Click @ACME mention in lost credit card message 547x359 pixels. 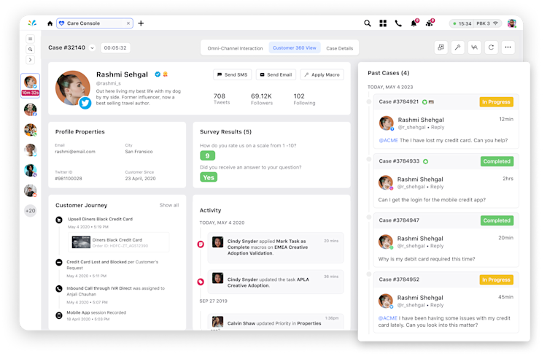(x=388, y=140)
